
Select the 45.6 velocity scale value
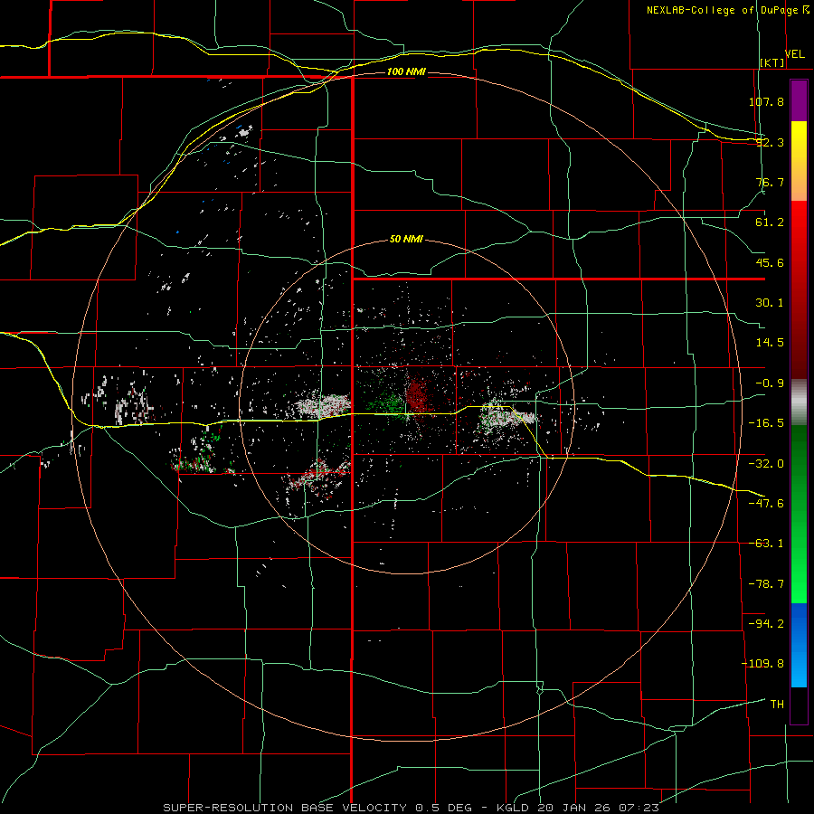point(770,262)
